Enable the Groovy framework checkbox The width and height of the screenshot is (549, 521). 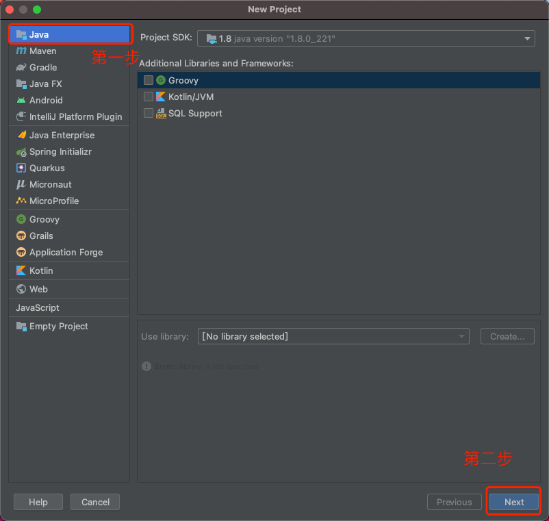click(x=149, y=80)
